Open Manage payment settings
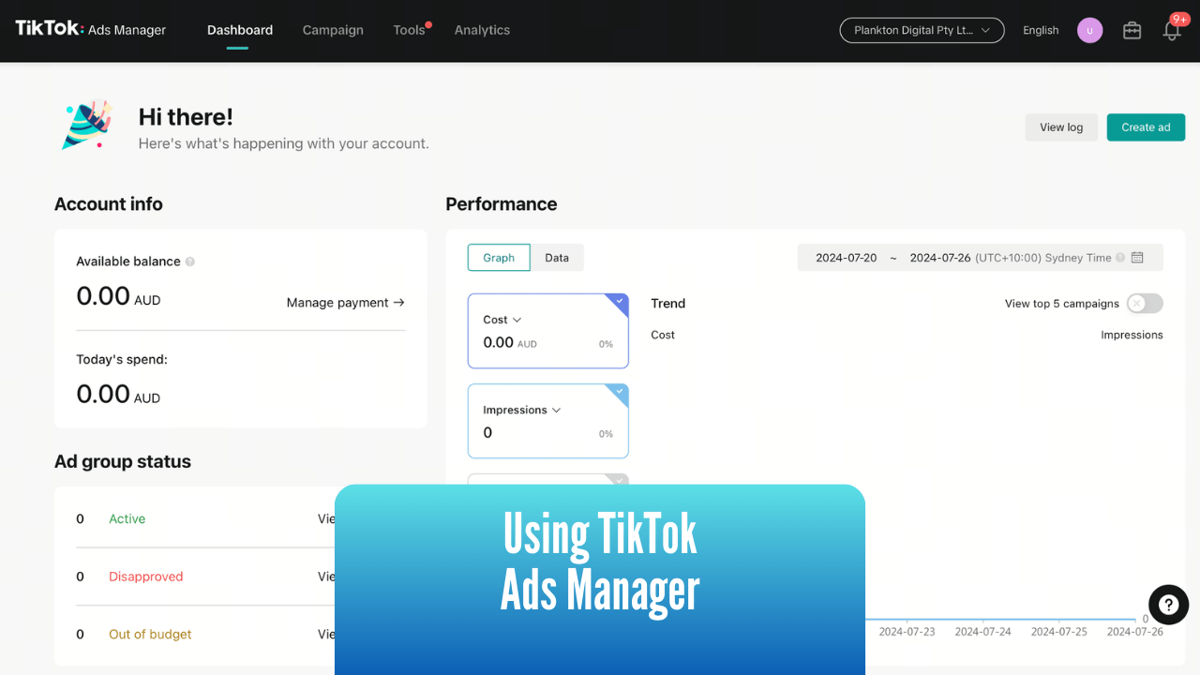Image resolution: width=1200 pixels, height=675 pixels. coord(345,302)
